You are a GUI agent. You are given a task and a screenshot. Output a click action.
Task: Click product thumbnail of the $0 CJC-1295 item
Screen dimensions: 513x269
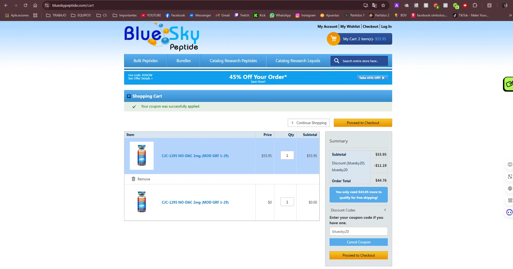click(x=142, y=202)
